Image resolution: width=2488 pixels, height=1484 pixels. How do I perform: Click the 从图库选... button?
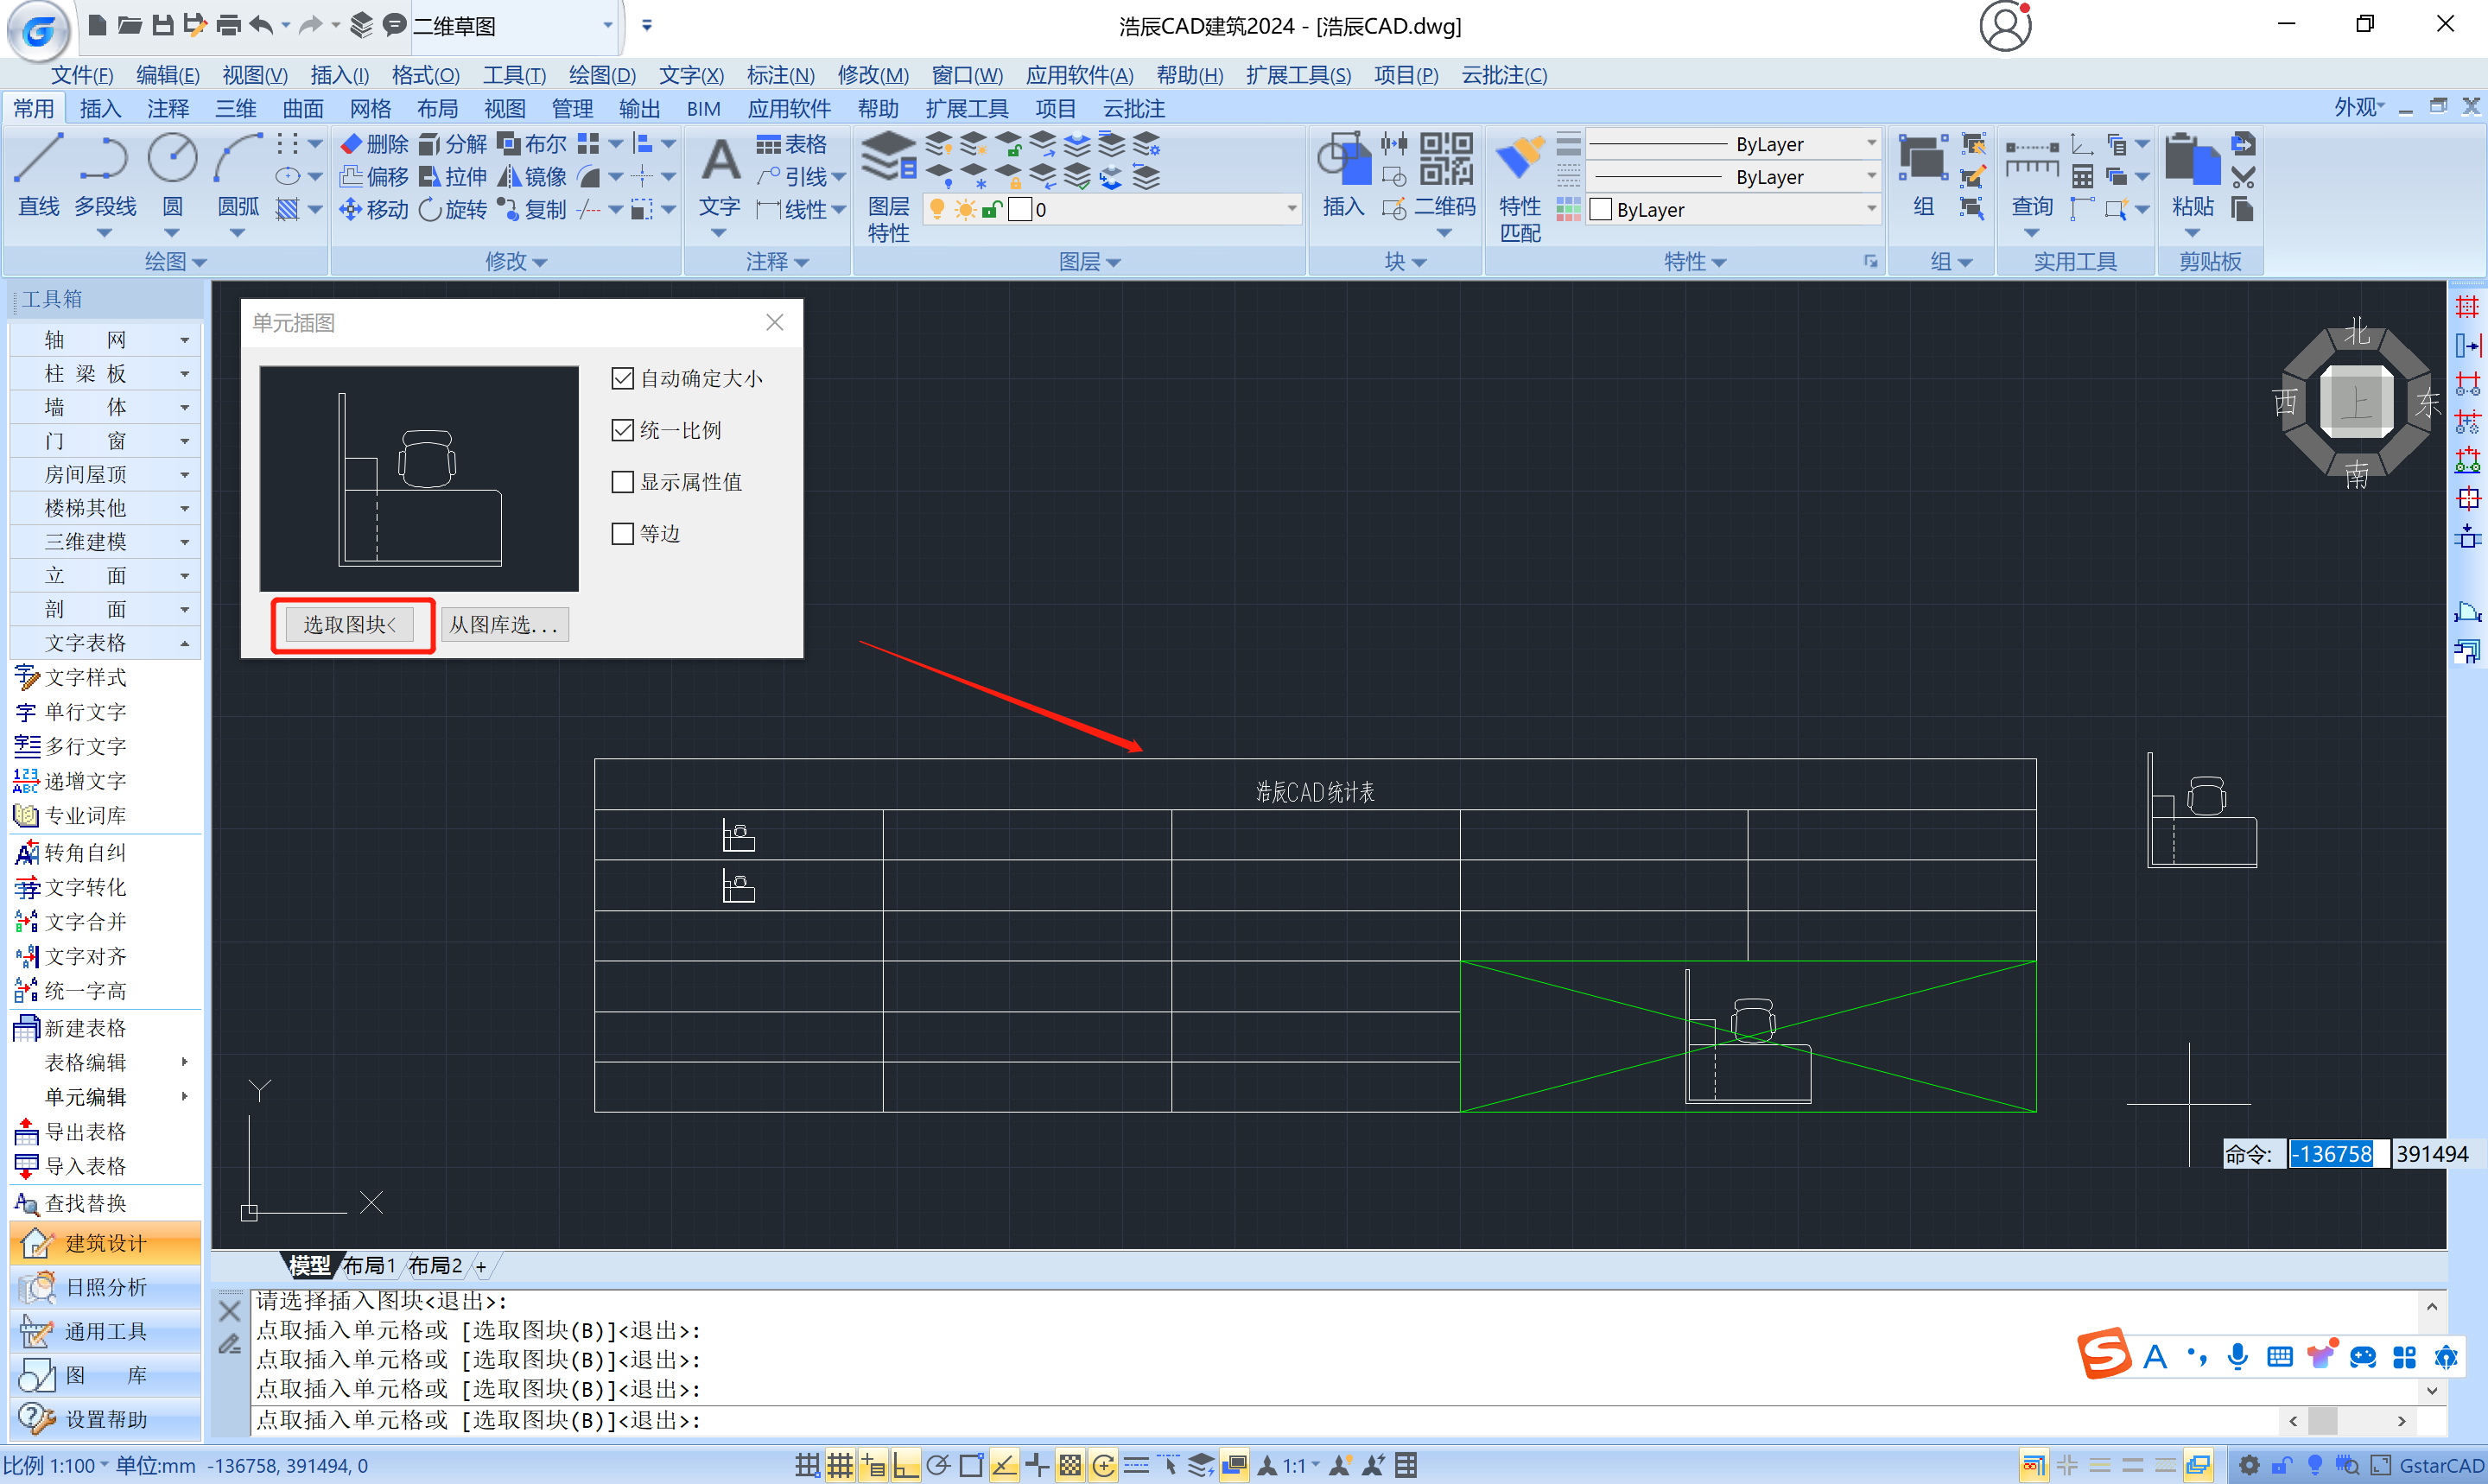tap(504, 625)
